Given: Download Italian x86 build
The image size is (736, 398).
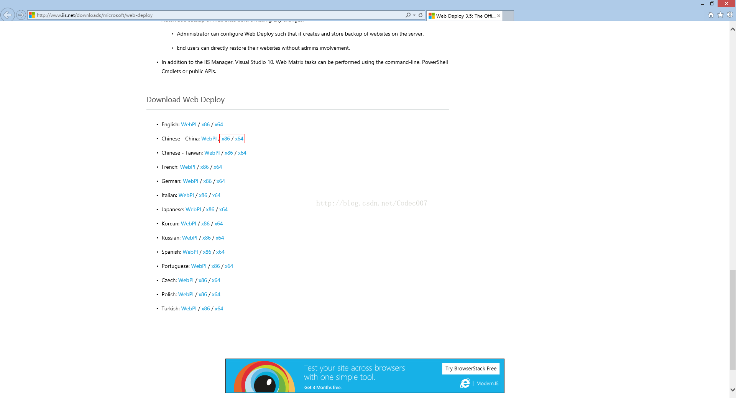Looking at the screenshot, I should pos(203,195).
